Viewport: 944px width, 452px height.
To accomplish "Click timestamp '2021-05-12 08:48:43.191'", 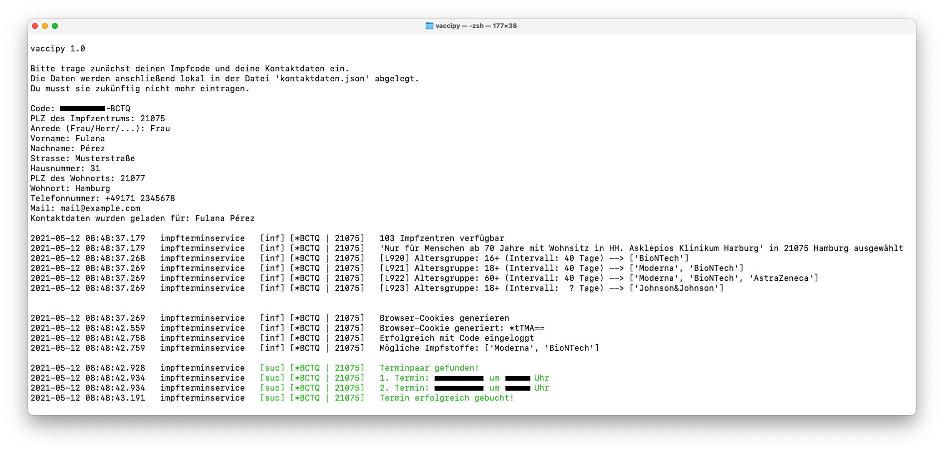I will point(88,398).
